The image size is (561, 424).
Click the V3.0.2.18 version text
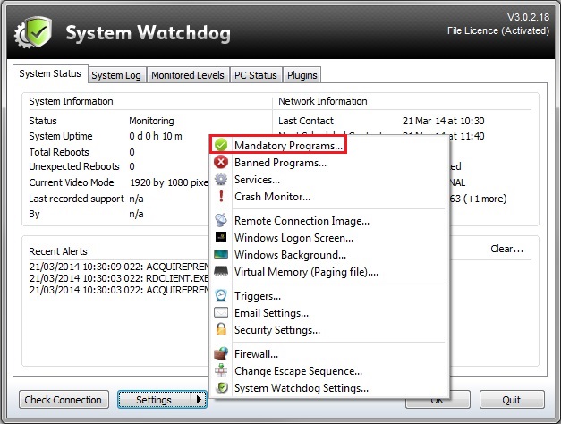(528, 17)
